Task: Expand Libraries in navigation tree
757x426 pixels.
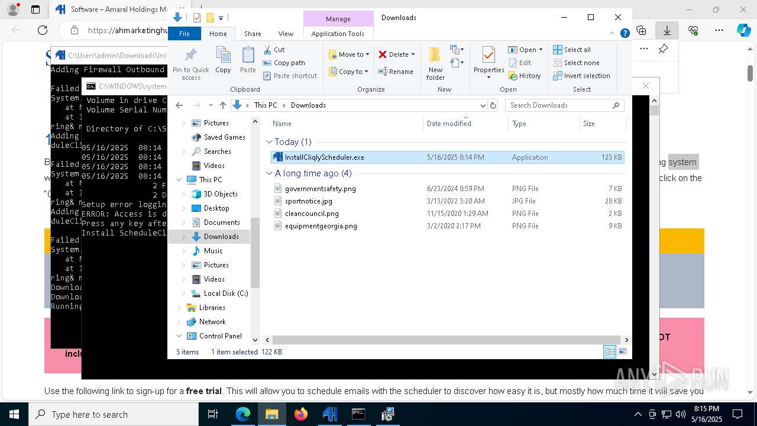Action: pos(179,308)
